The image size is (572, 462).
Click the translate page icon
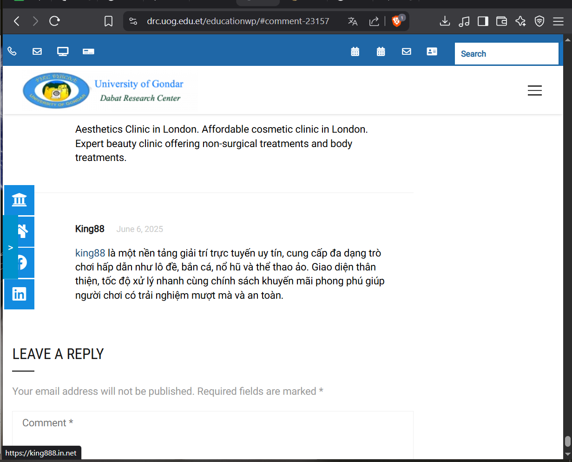[x=353, y=21]
